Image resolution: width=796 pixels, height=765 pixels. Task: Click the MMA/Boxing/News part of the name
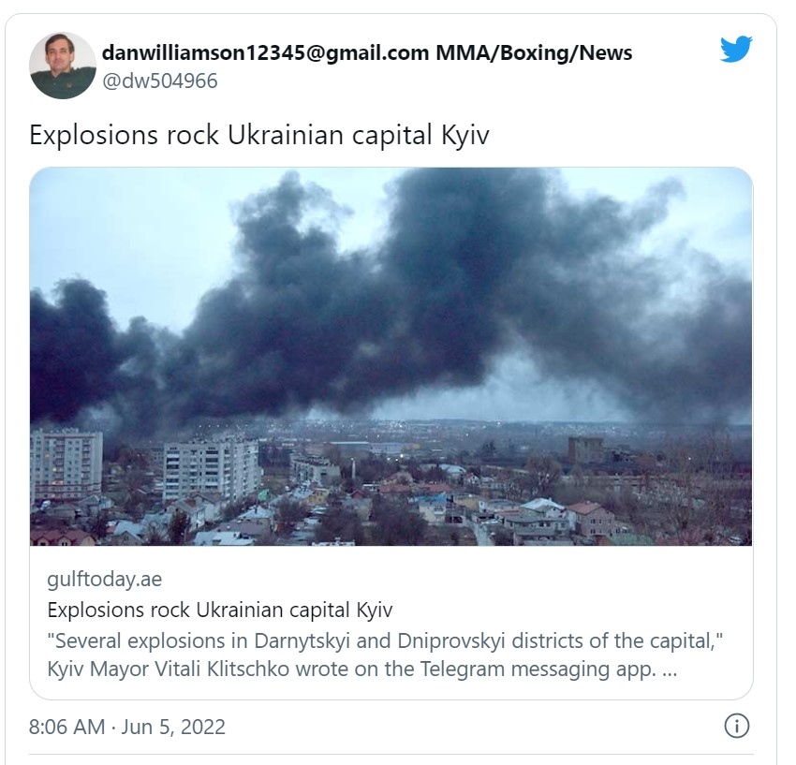coord(534,52)
